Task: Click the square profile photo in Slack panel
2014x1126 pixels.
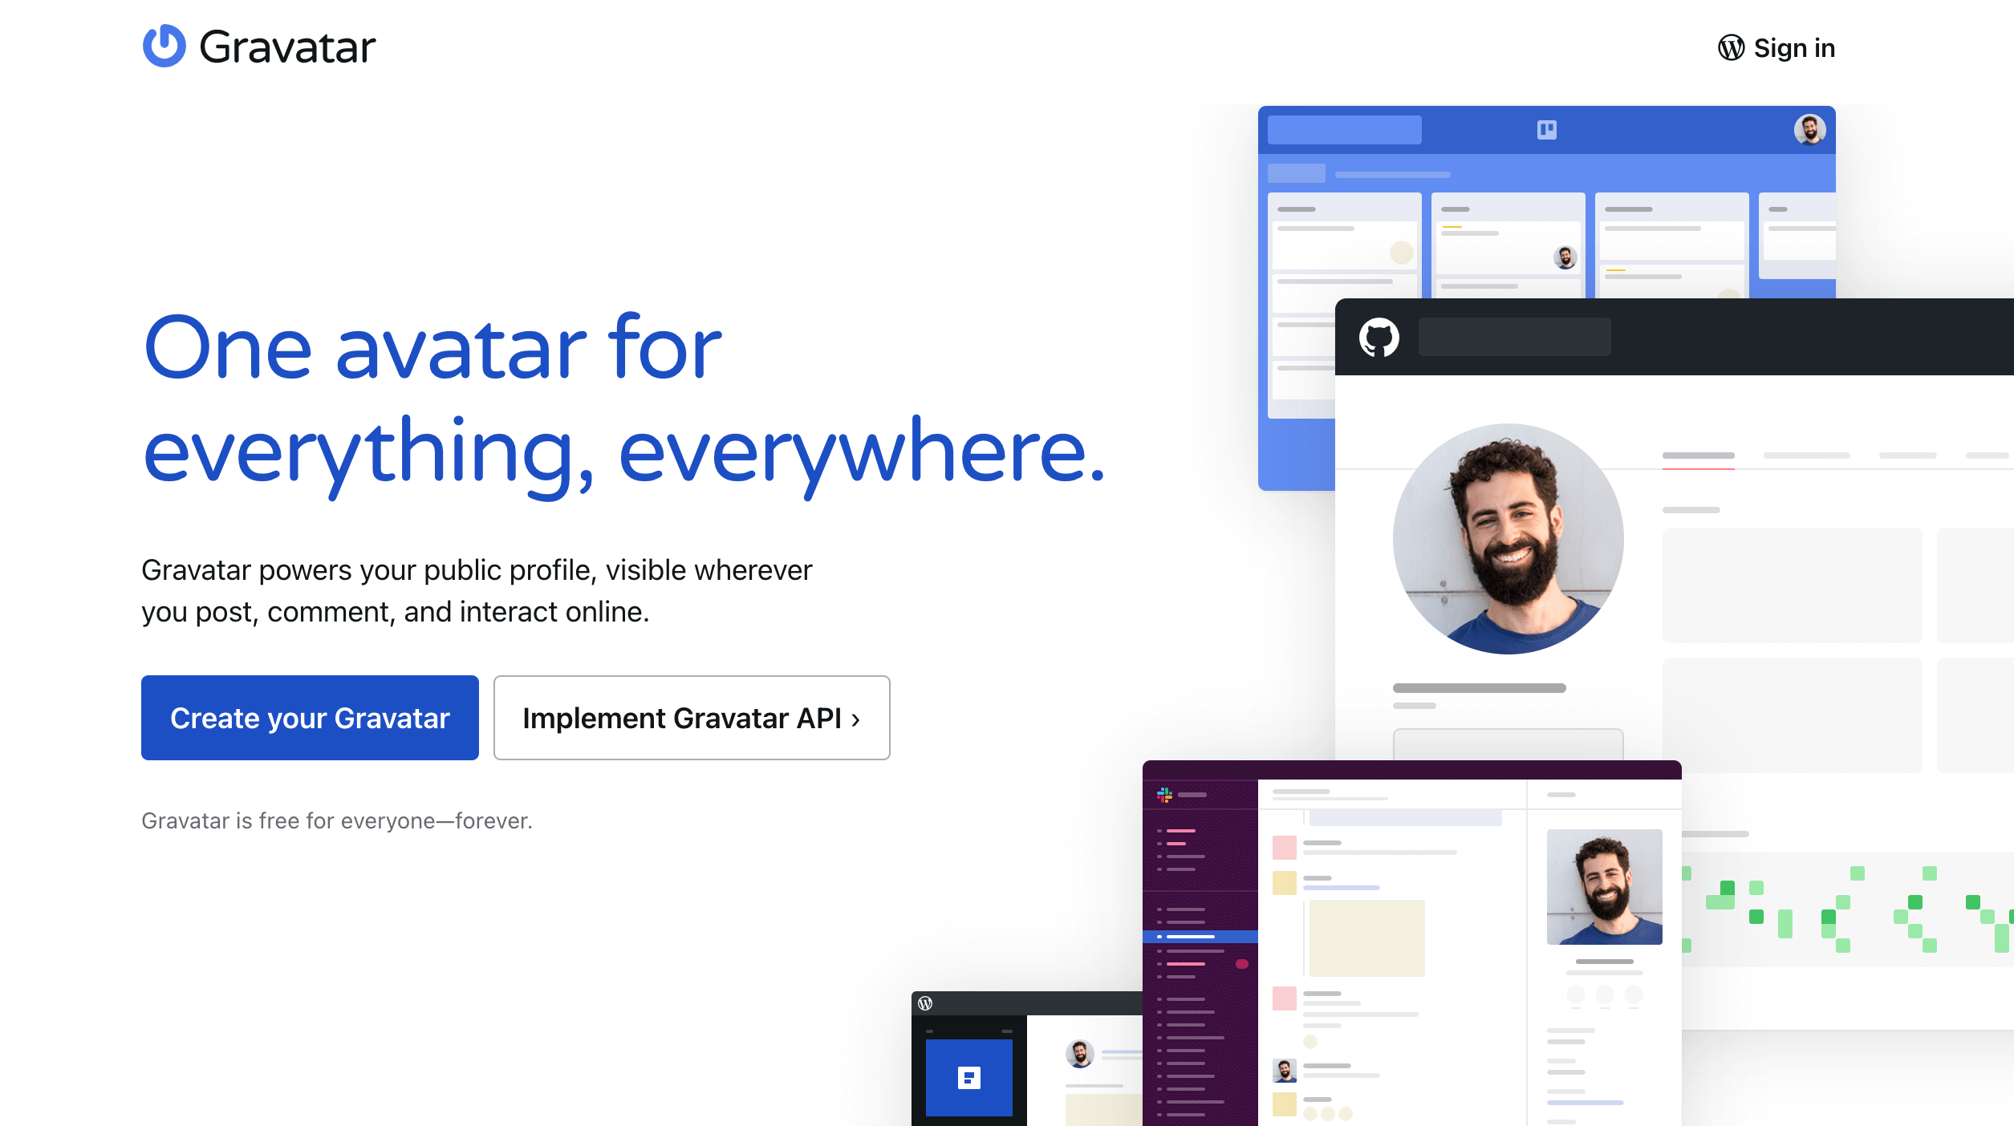Action: click(x=1604, y=886)
